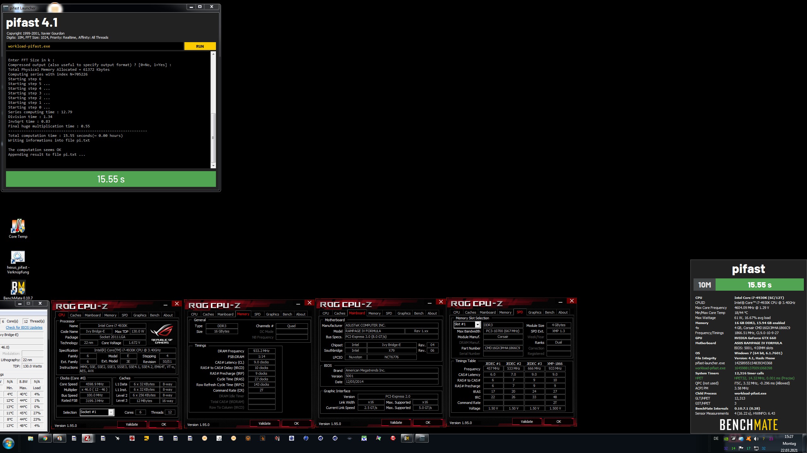
Task: Click OK in the CPU-Z Memory Slot window
Action: click(559, 422)
